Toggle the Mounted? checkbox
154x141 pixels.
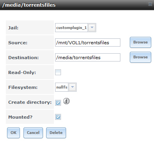pyautogui.click(x=58, y=117)
